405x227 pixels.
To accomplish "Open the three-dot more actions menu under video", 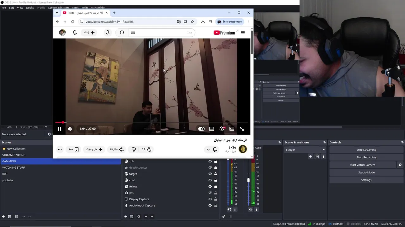I will (60, 149).
